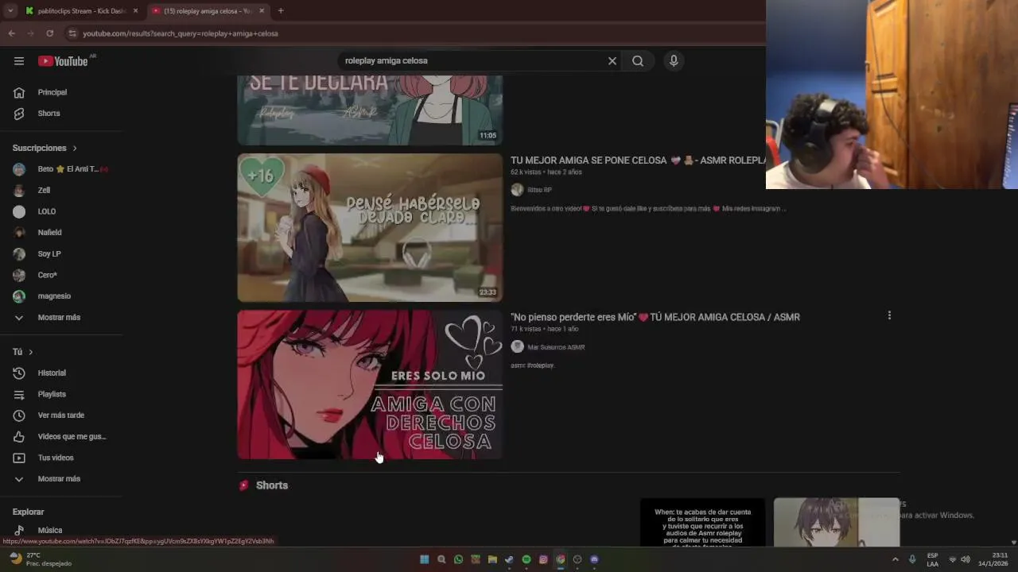Open the Windows Start button
Image resolution: width=1018 pixels, height=572 pixels.
point(424,559)
